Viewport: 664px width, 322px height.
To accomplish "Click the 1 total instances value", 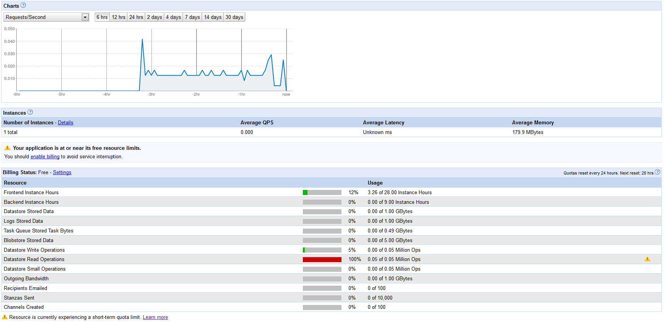I will click(10, 132).
